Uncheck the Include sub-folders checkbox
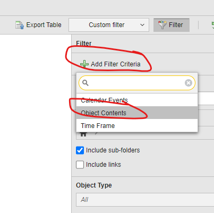Viewport: 214px width, 213px height. 80,150
